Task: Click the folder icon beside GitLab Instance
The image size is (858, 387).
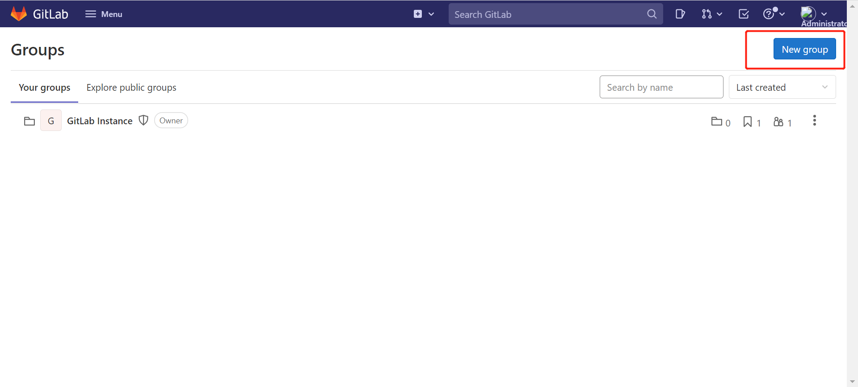Action: (29, 121)
